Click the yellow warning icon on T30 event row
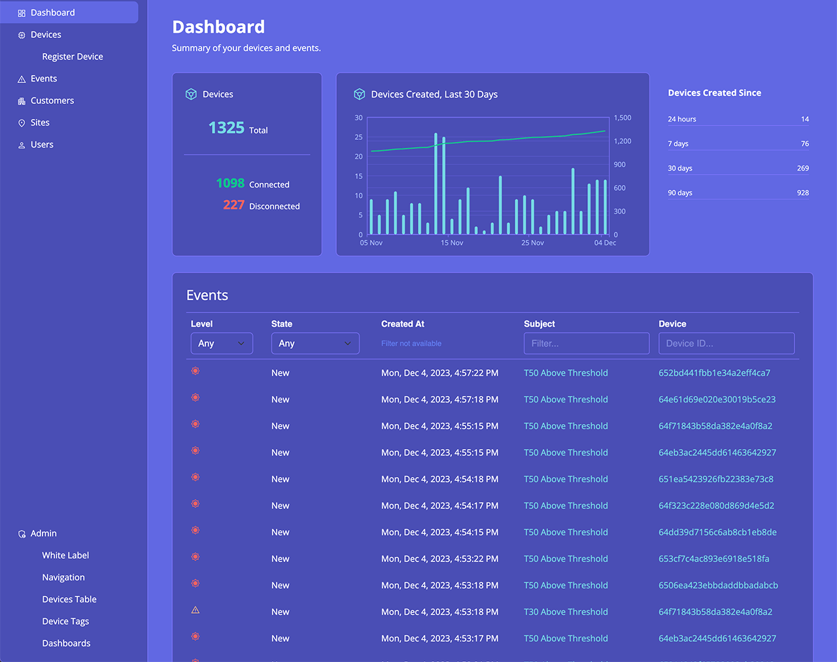This screenshot has height=662, width=837. [195, 610]
